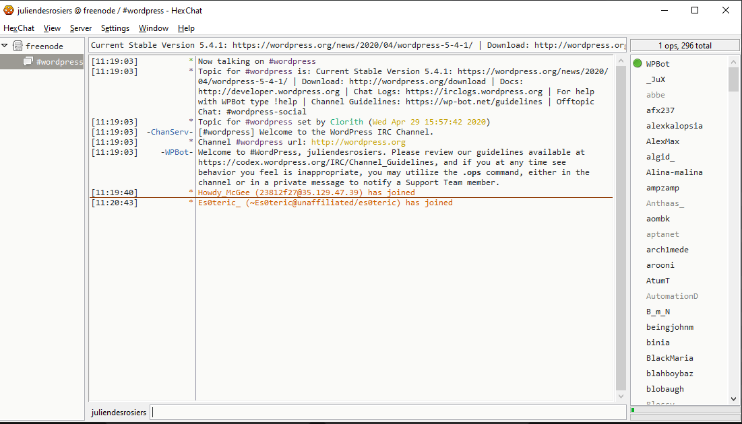The height and width of the screenshot is (424, 742).
Task: Open the Help menu
Action: [x=186, y=28]
